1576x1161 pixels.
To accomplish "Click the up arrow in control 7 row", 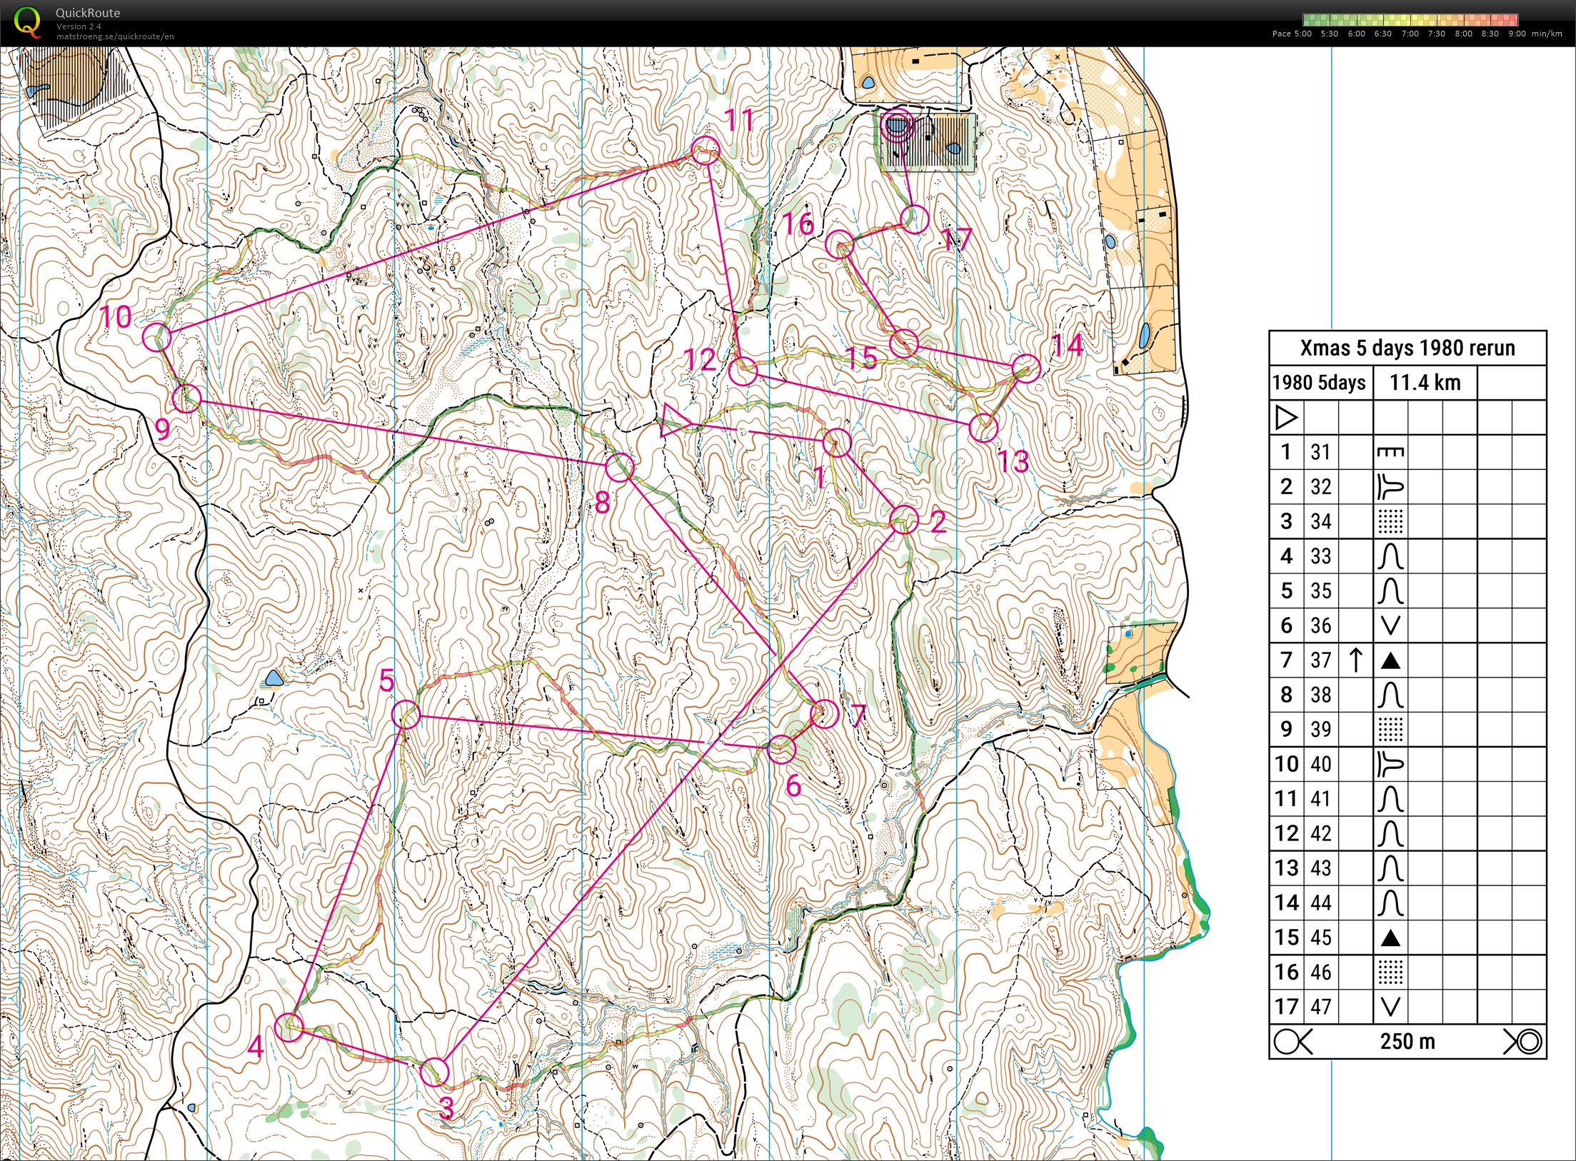I will pos(1355,660).
